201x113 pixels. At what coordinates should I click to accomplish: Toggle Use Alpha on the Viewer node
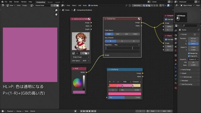click(x=166, y=40)
